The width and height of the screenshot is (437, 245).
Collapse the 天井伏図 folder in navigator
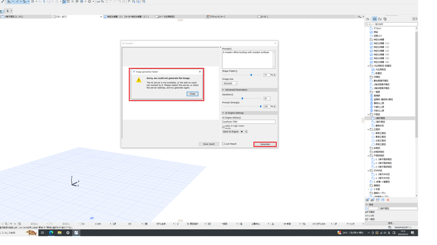tap(368, 170)
